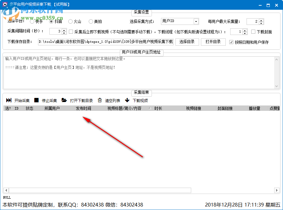Click the 停止采集 stop collection icon
Screen dimensions: 283x210
(x=36, y=100)
